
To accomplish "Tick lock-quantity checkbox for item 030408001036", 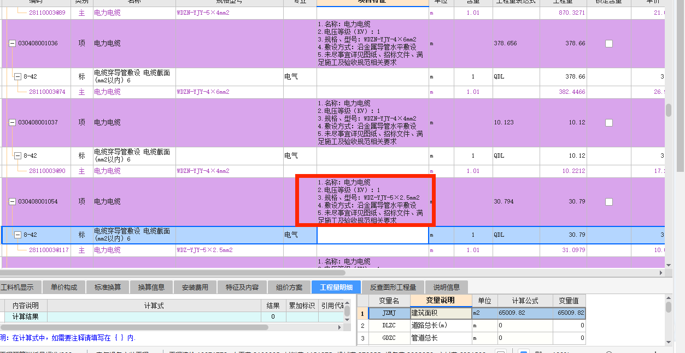I will [x=609, y=44].
